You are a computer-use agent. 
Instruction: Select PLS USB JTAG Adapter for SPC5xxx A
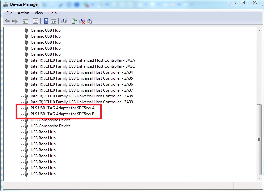[x=62, y=108]
